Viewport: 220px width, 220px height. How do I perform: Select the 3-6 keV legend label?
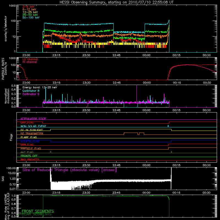29,7
